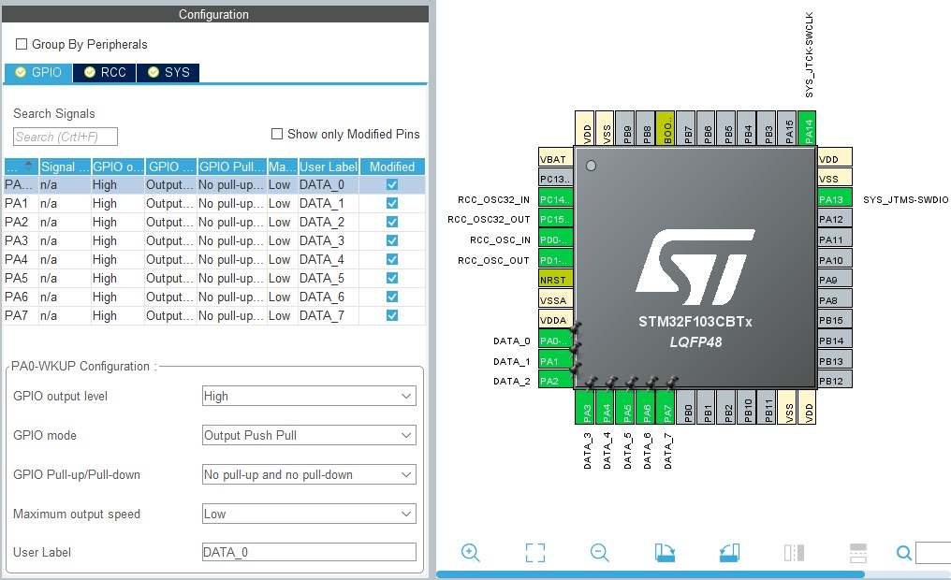The image size is (951, 580).
Task: Sort by the pin name column header
Action: pos(22,167)
